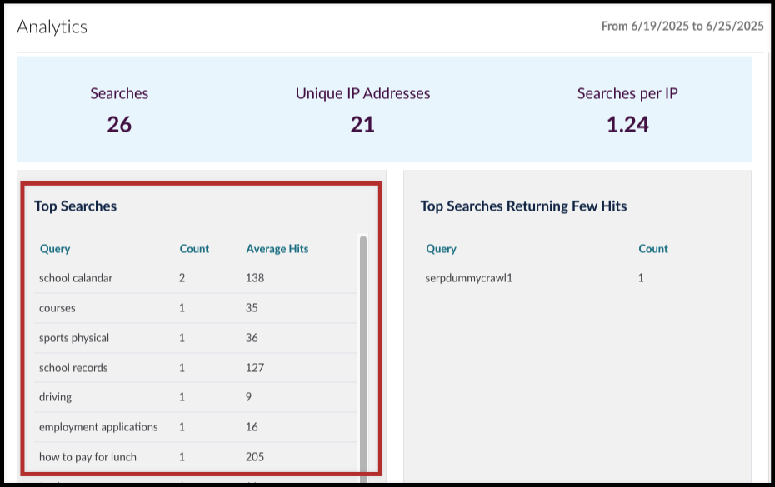775x487 pixels.
Task: Sort Top Searches by the Count column
Action: 194,248
